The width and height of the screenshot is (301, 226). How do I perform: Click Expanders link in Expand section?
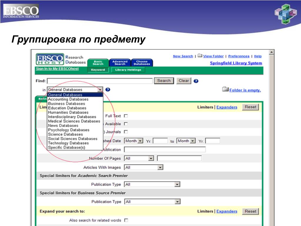pyautogui.click(x=227, y=211)
